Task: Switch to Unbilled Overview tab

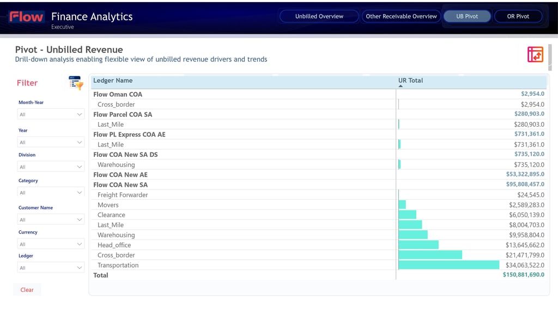Action: click(x=319, y=16)
